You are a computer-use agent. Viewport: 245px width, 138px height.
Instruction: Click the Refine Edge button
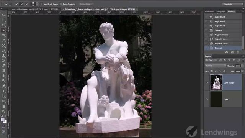click(86, 4)
